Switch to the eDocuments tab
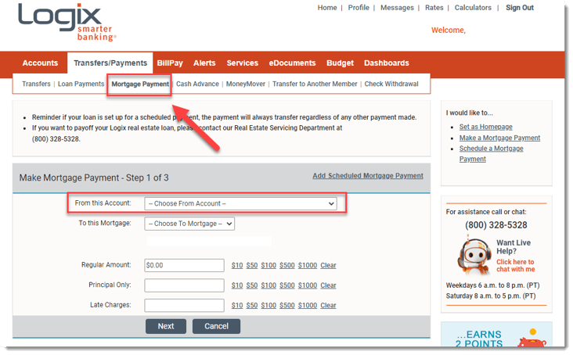Image resolution: width=573 pixels, height=355 pixels. [292, 63]
